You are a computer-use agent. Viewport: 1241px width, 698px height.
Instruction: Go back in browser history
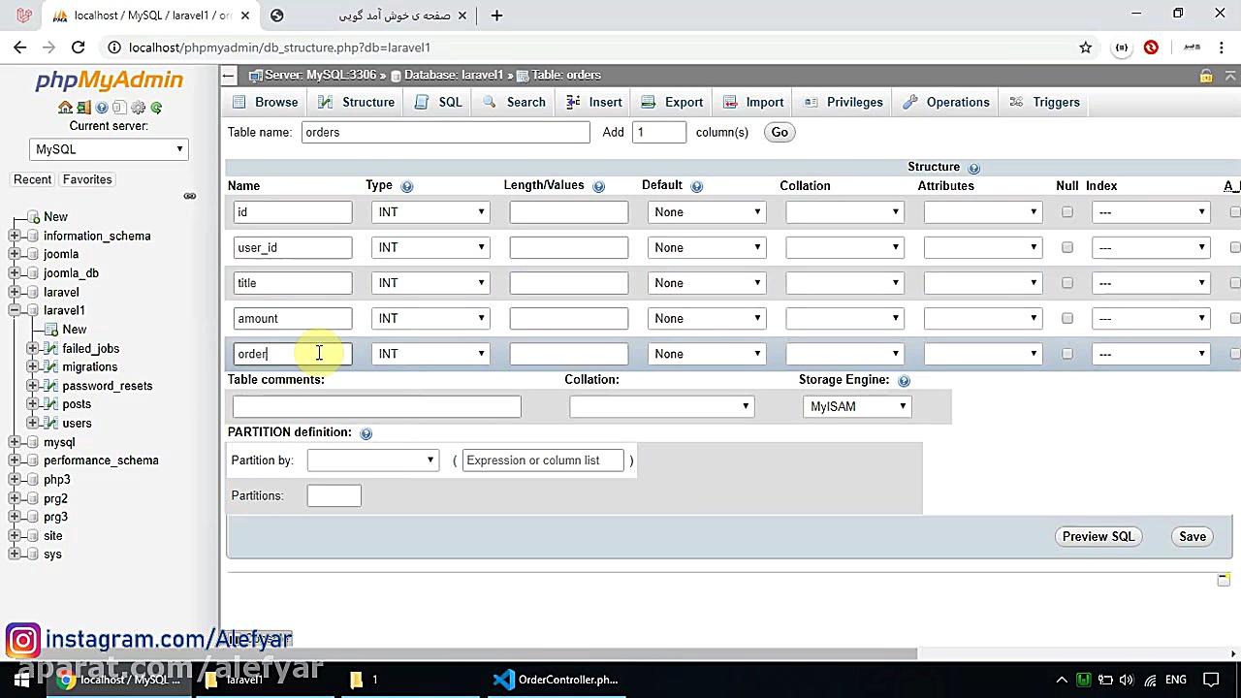tap(19, 48)
